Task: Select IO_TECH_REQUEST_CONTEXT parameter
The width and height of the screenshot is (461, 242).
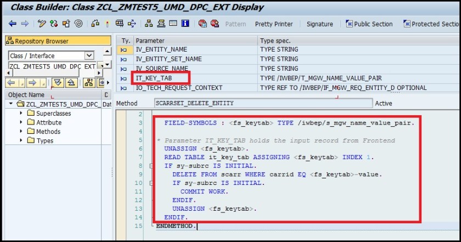Action: tap(179, 88)
